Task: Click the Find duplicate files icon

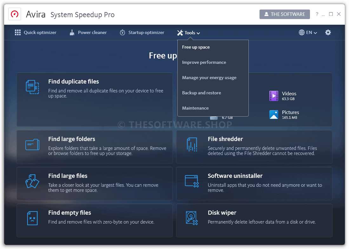Action: [32, 87]
